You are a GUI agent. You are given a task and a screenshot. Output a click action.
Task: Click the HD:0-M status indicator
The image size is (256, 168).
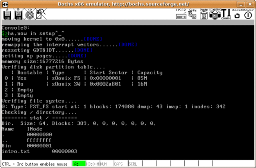pos(92,164)
